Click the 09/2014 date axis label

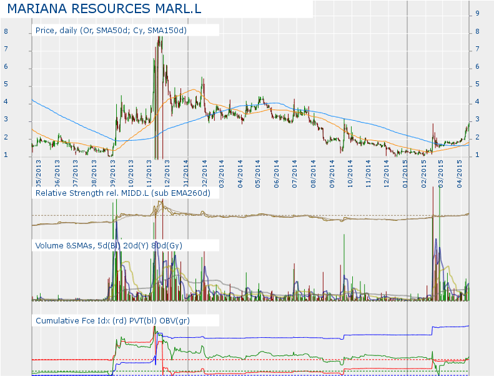pos(332,174)
